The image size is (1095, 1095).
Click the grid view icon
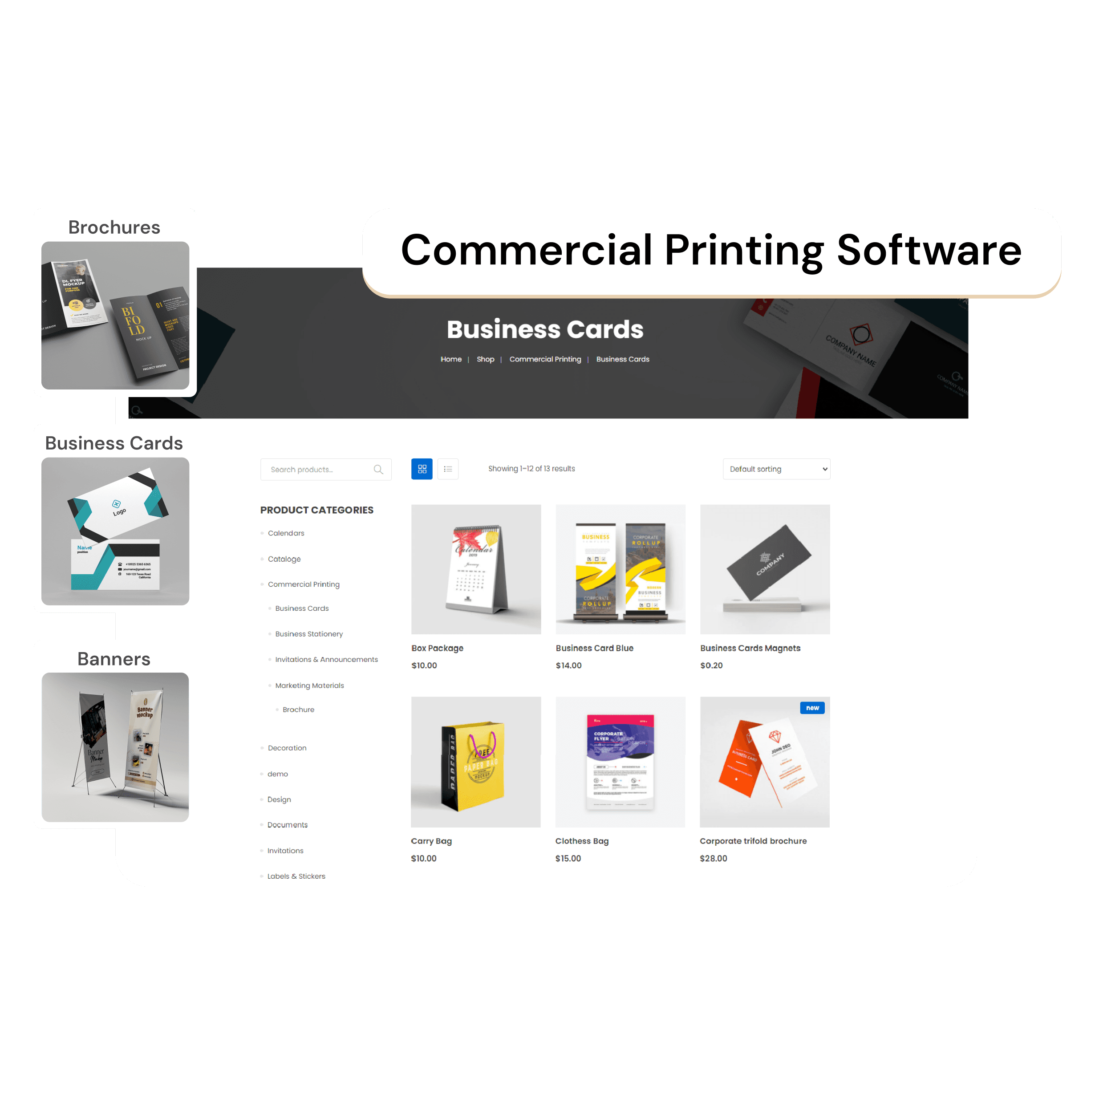[421, 468]
